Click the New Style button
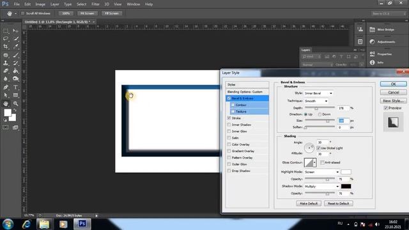 394,101
